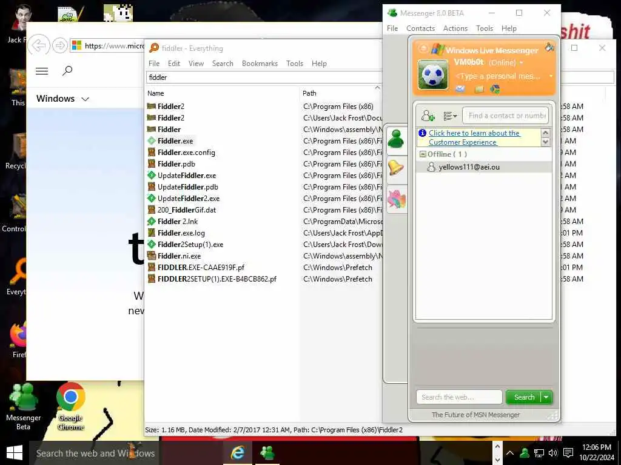Screen dimensions: 621x465
Task: Select the green Contacts tab in Messenger sidebar
Action: [x=396, y=139]
